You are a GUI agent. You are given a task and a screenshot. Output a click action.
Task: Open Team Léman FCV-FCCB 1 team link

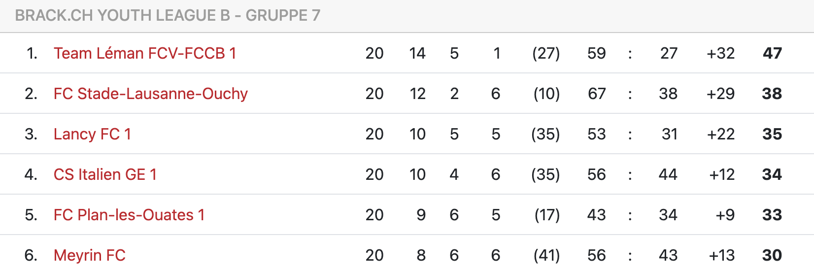point(145,53)
